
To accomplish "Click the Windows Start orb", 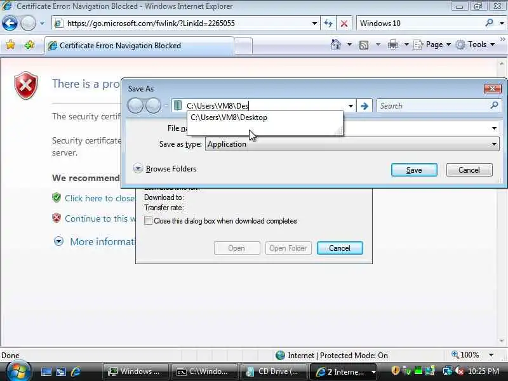I will [x=19, y=371].
